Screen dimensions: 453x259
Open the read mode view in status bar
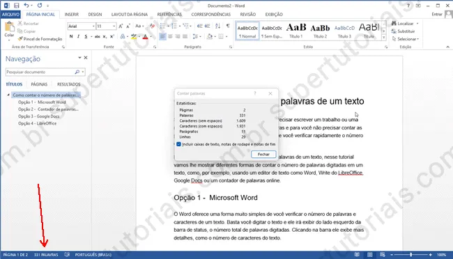pos(357,255)
